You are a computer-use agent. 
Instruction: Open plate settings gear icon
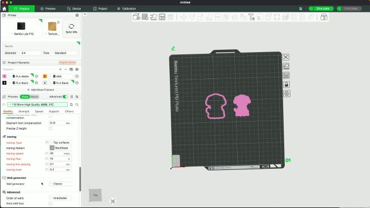286,94
